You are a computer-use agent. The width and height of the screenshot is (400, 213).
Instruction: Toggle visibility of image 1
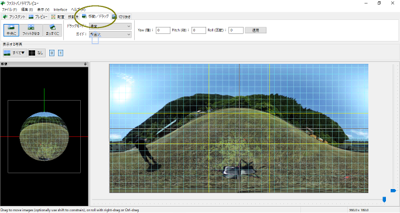(x=60, y=53)
